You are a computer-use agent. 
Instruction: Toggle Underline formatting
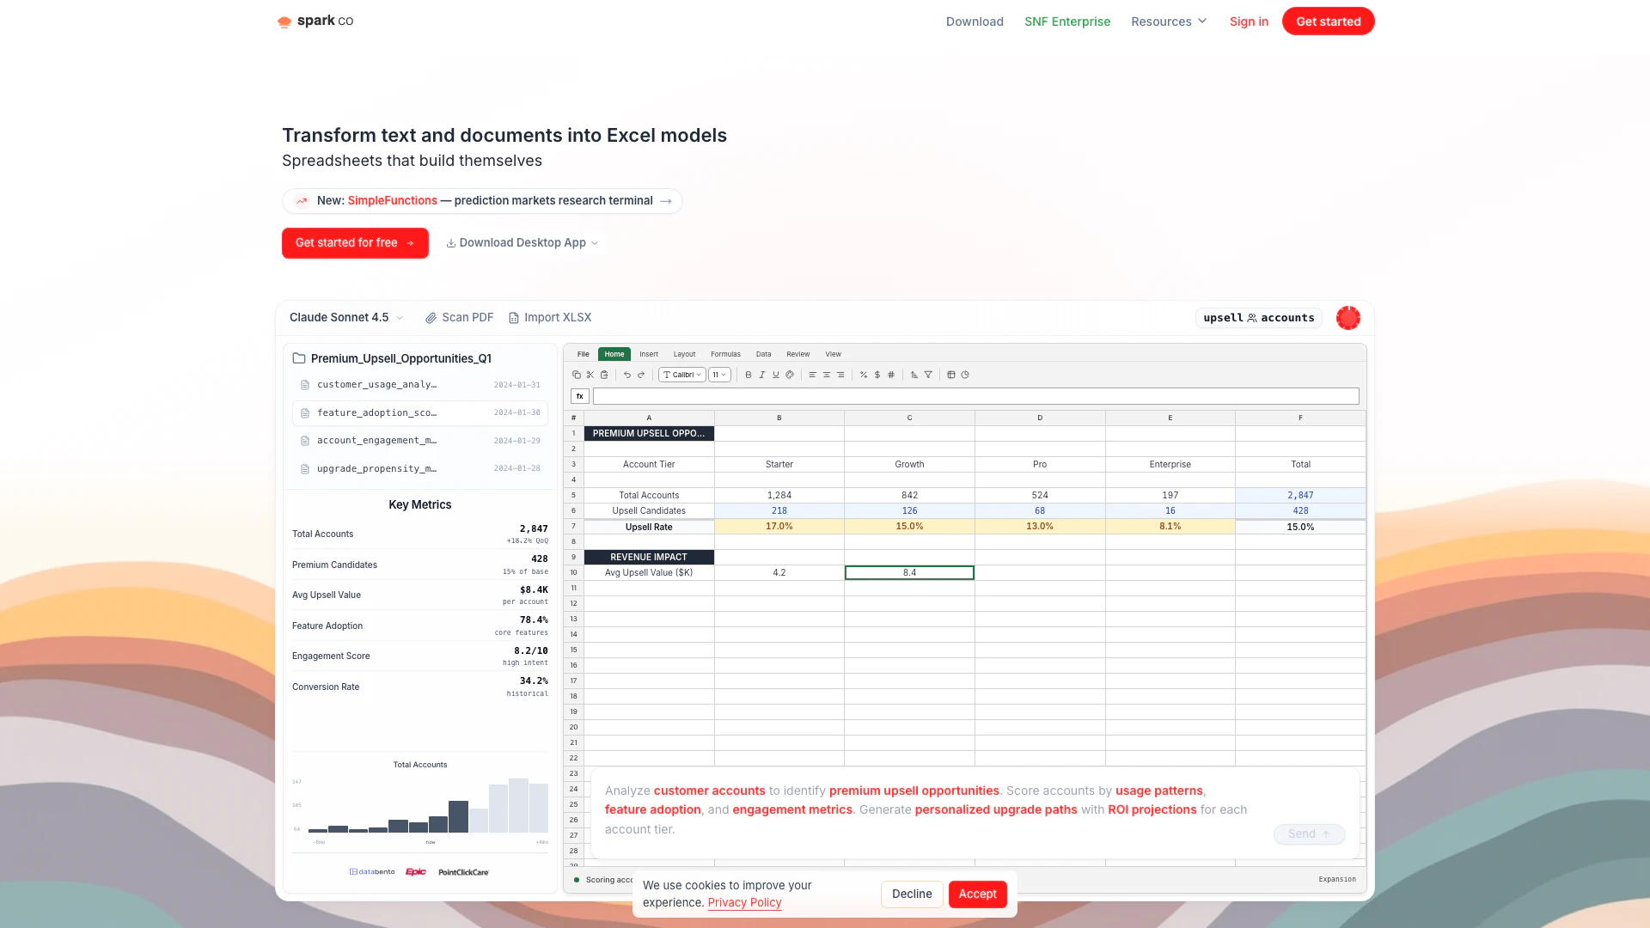coord(776,375)
